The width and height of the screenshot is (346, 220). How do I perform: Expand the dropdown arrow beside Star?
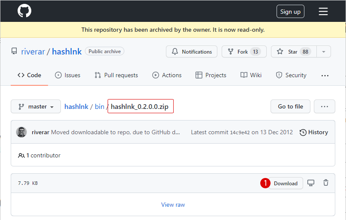point(324,51)
